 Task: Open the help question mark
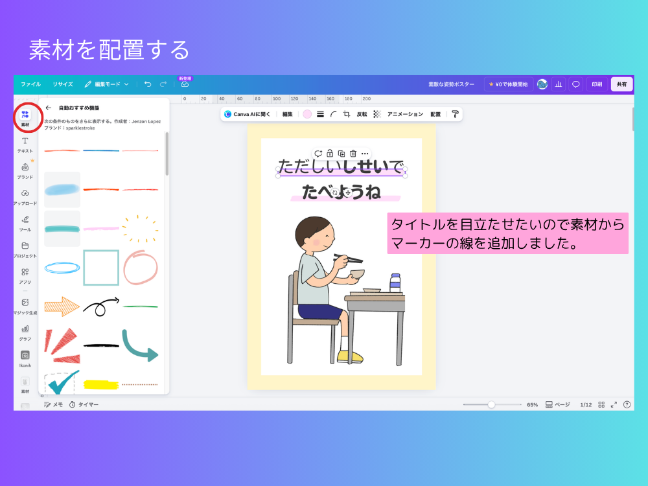coord(627,404)
